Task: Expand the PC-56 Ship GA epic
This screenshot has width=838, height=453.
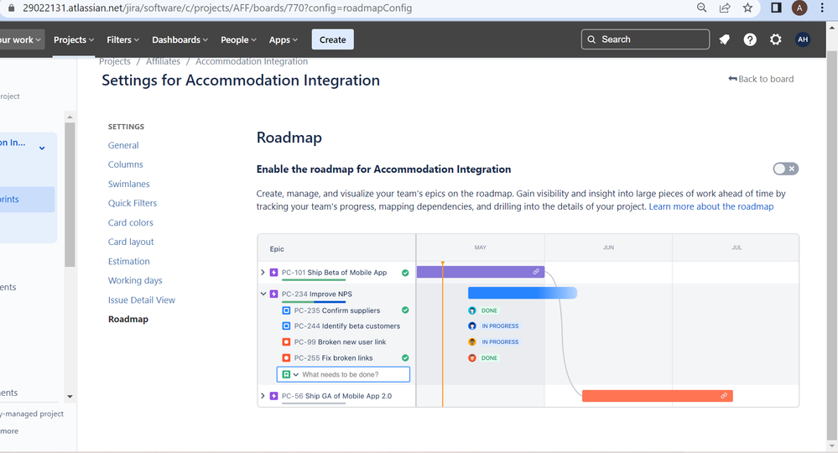Action: tap(263, 396)
